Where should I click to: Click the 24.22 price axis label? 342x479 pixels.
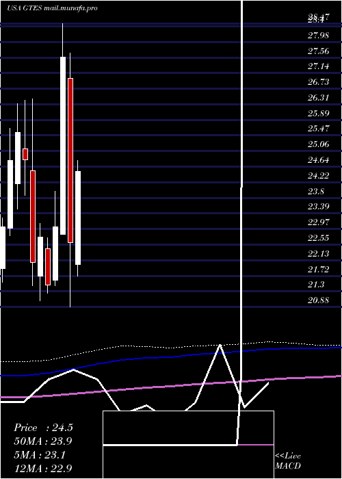click(x=318, y=176)
